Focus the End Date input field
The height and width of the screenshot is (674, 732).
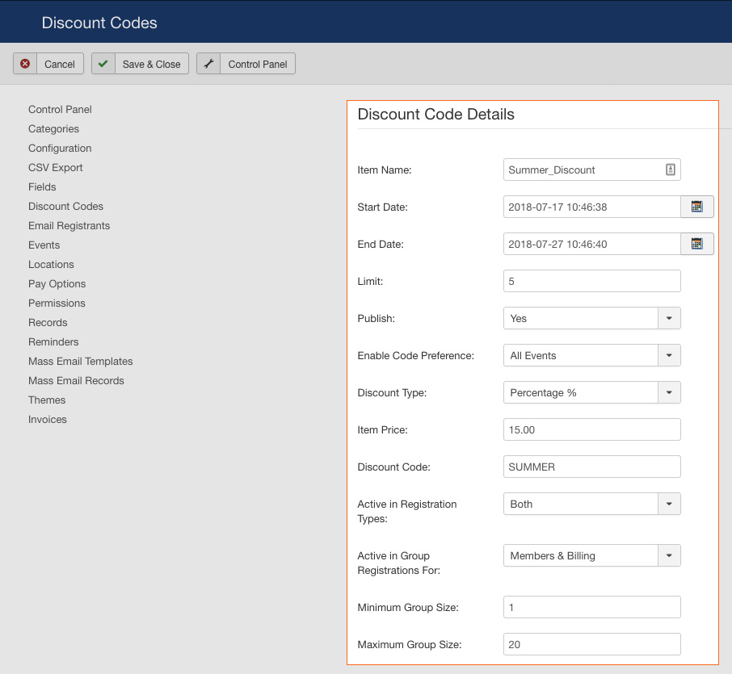tap(592, 244)
